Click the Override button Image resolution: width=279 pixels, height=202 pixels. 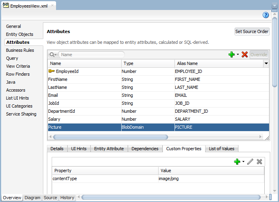coord(259,55)
